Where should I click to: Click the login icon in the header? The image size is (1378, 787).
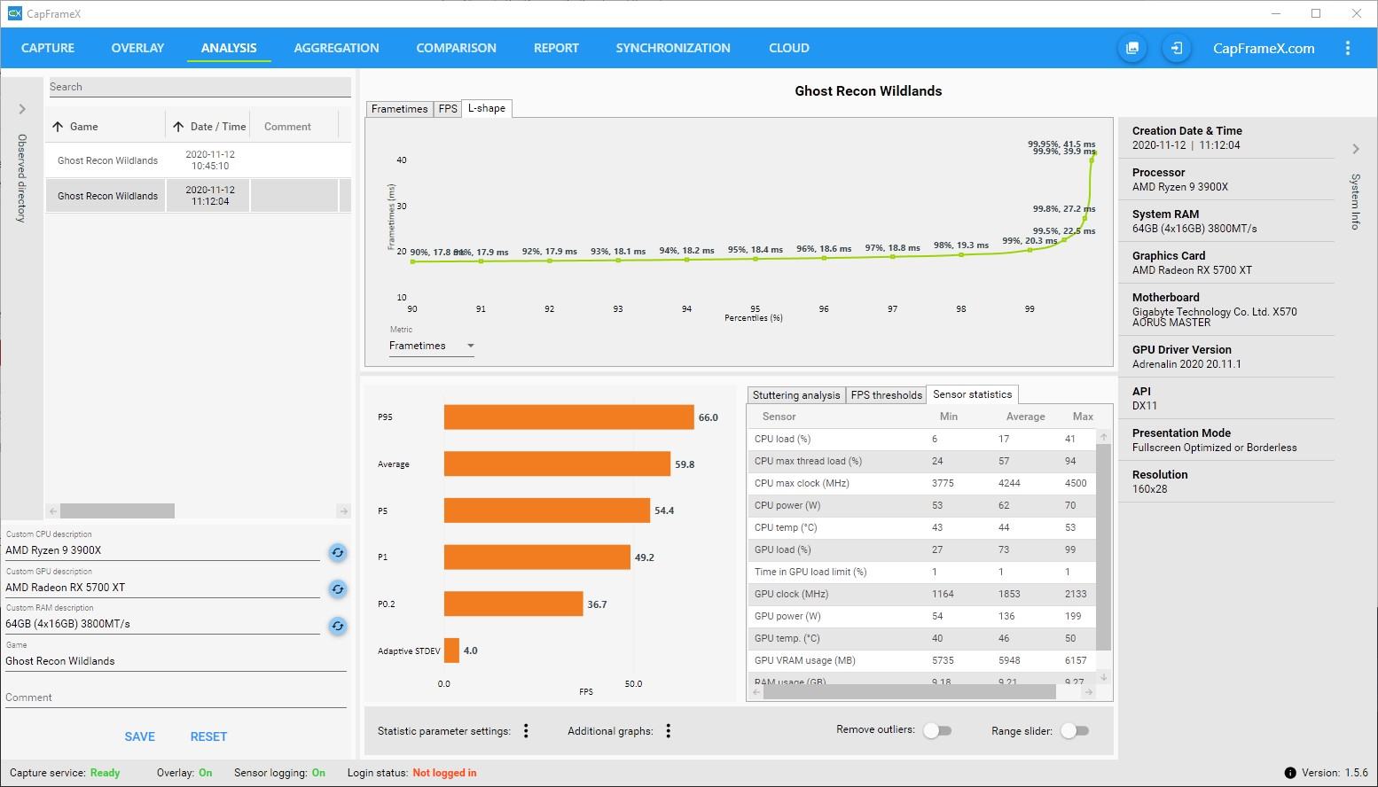click(x=1176, y=48)
